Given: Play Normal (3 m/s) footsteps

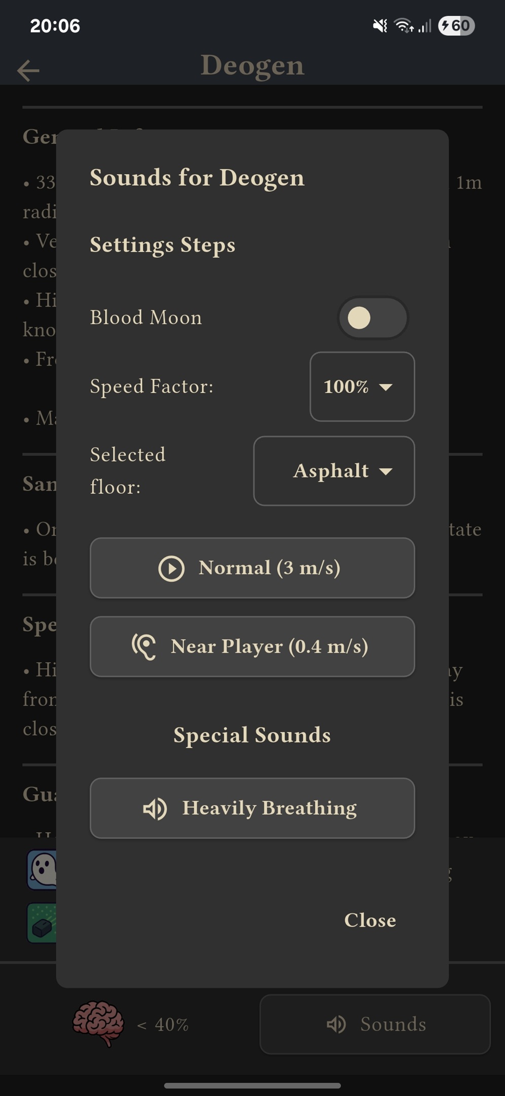Looking at the screenshot, I should tap(252, 568).
